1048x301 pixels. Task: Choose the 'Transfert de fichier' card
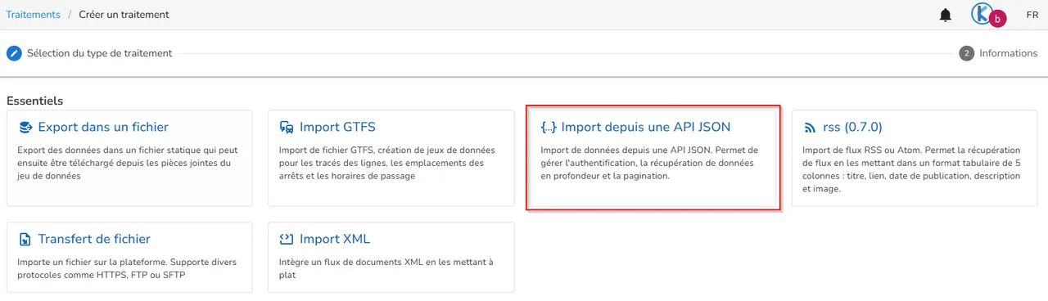pos(129,257)
